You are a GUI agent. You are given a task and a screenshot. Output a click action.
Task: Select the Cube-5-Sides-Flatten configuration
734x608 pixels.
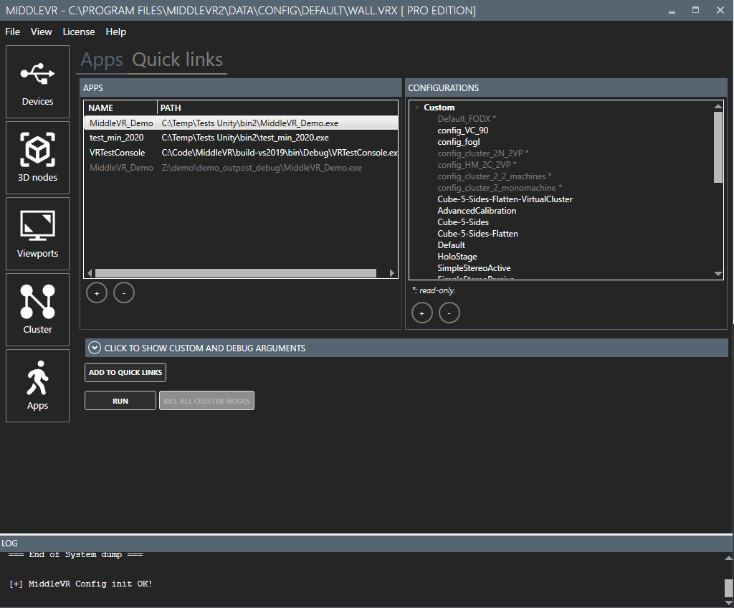click(x=477, y=234)
